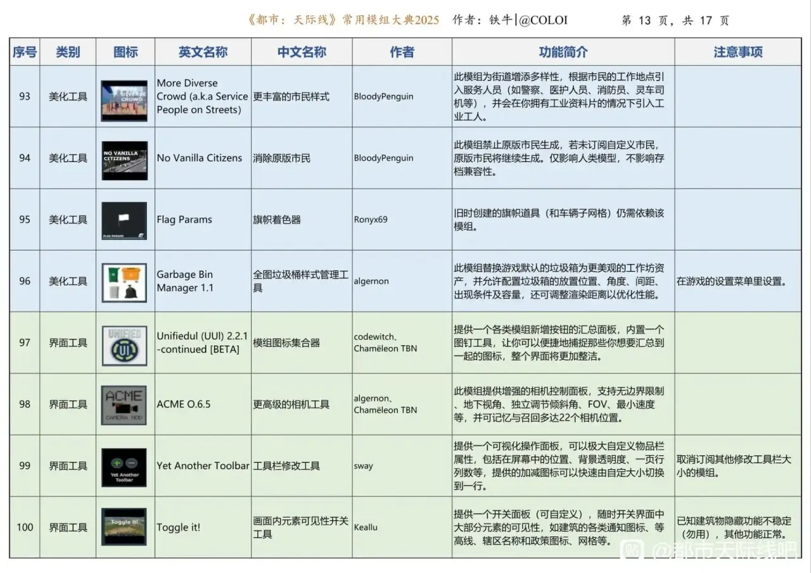Open the UnifiedUI mod icon
Screen dimensions: 811x573
point(124,343)
